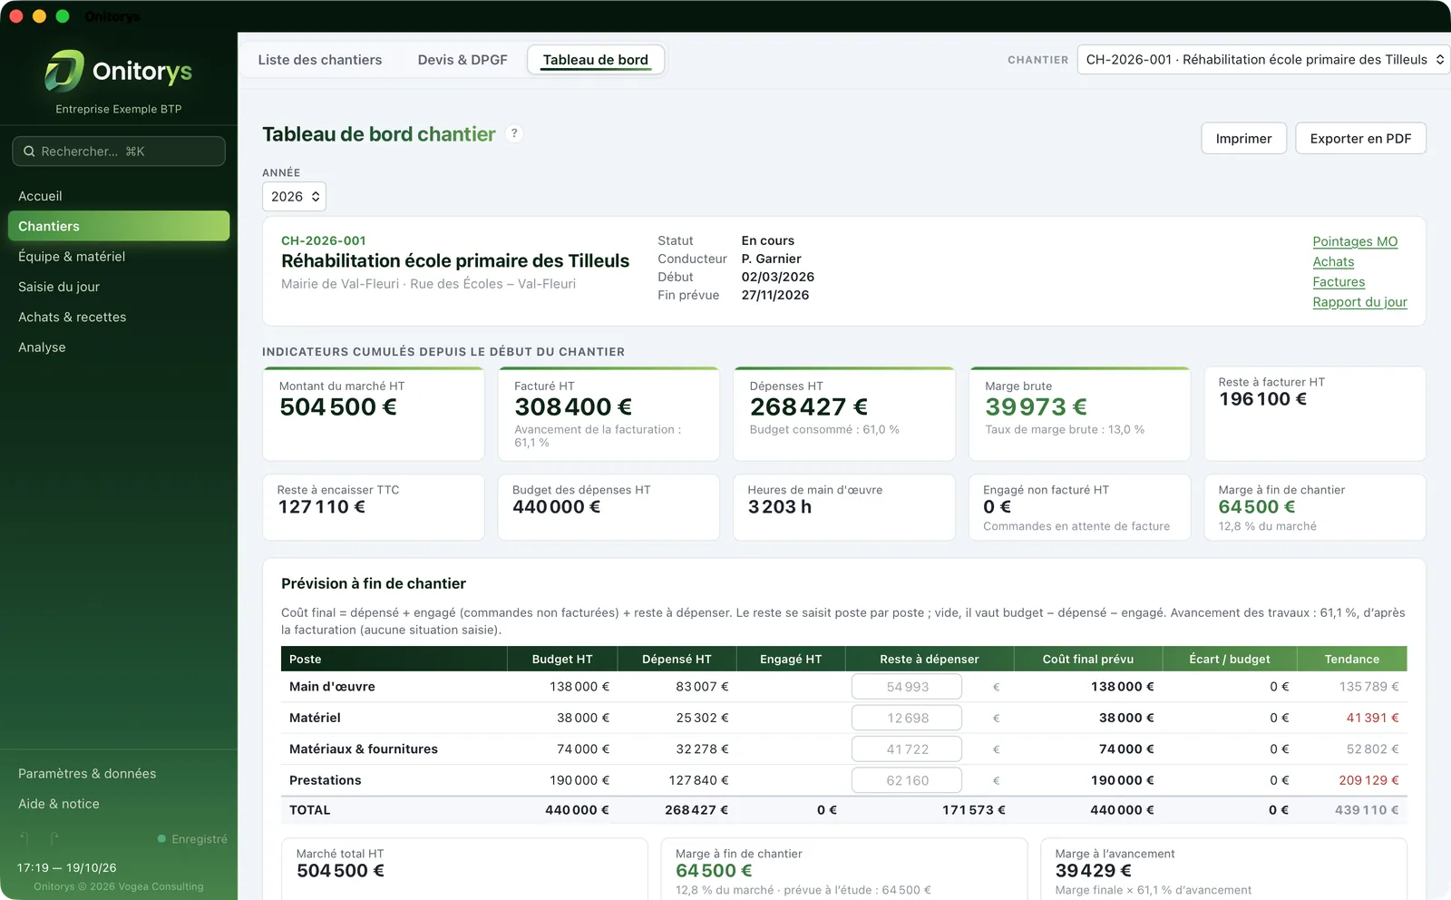The image size is (1451, 900).
Task: Open the Pointages MO link
Action: pyautogui.click(x=1355, y=241)
